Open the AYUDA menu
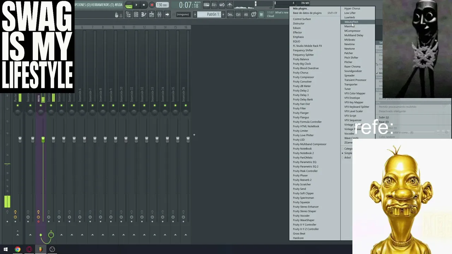Viewport: 452px width, 254px height. 118,5
